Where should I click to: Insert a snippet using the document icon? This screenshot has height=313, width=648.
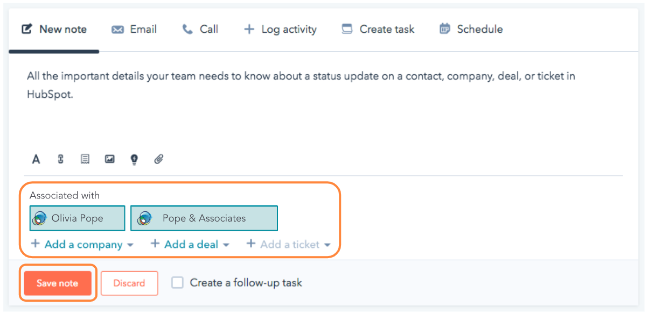(x=85, y=159)
